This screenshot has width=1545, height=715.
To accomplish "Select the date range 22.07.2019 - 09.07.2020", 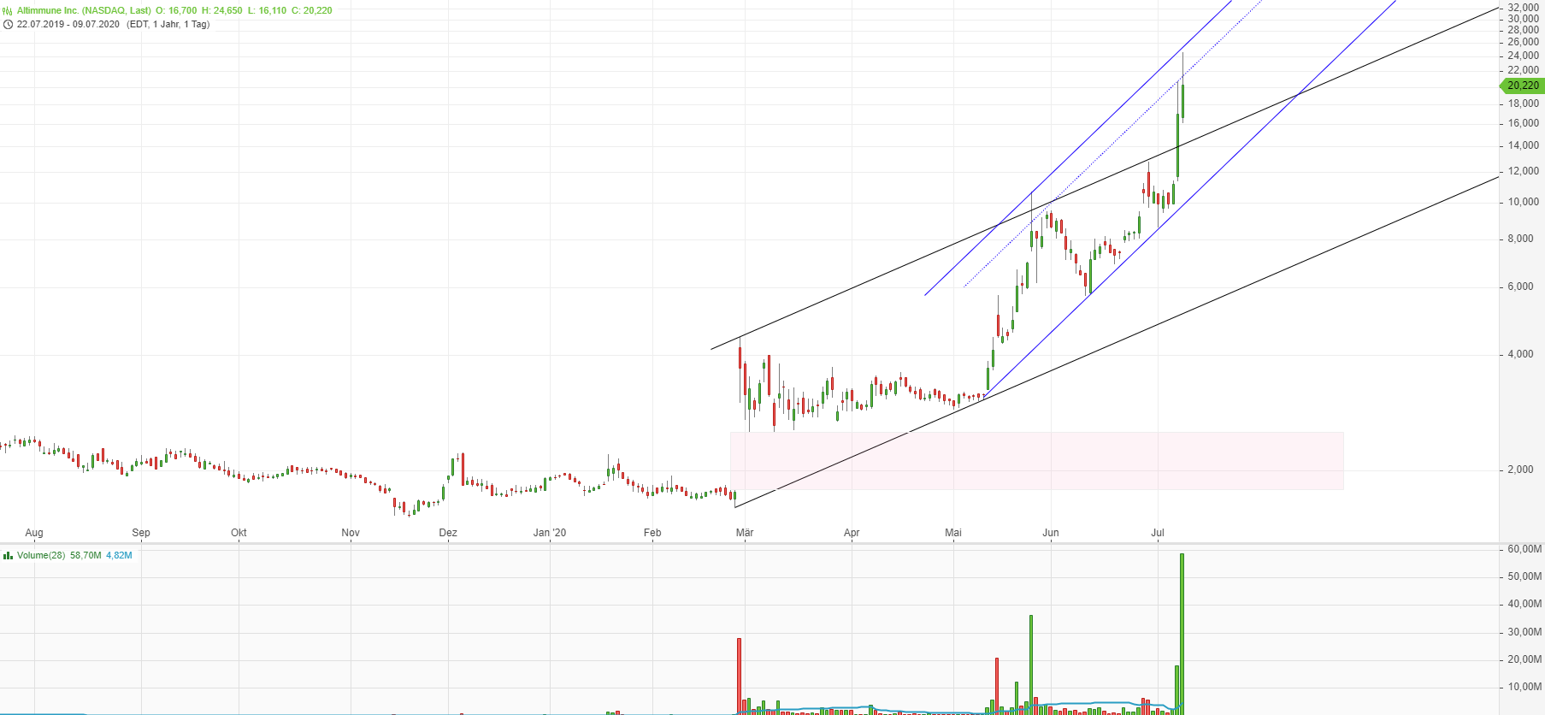I will (x=68, y=24).
